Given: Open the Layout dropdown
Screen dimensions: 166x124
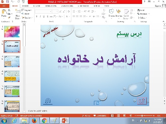Looking at the screenshot, I should point(27,10).
